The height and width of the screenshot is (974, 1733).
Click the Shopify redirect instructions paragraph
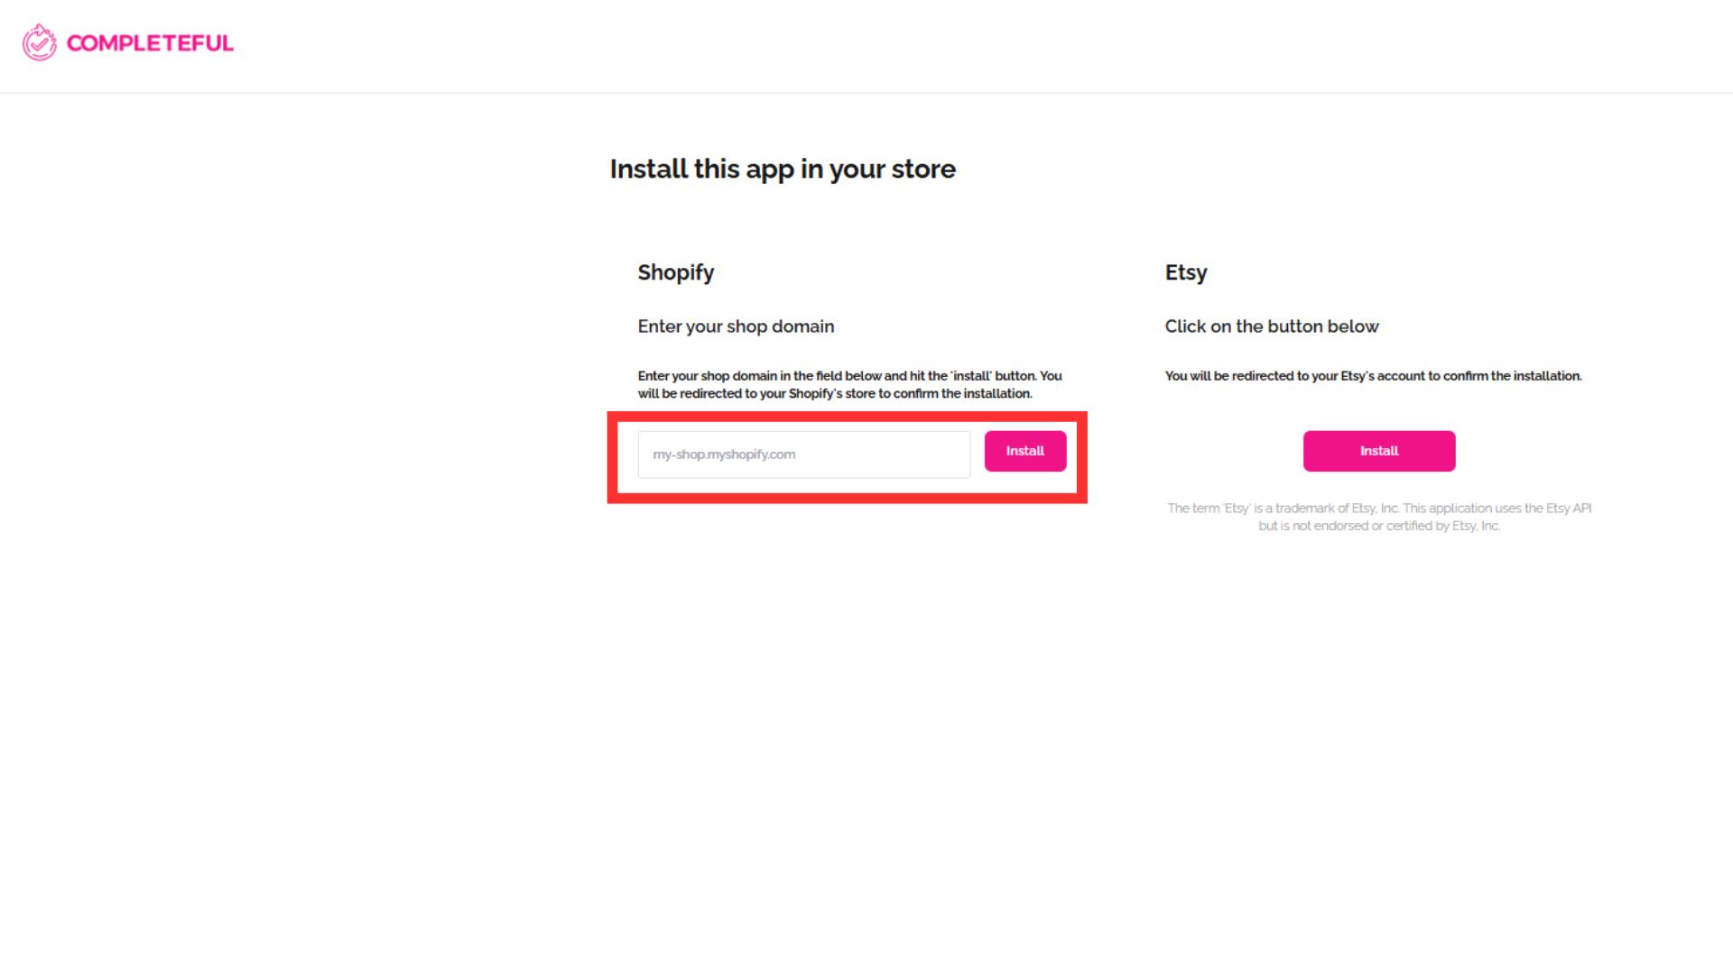(849, 384)
